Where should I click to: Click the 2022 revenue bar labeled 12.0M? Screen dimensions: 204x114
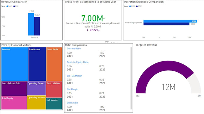(x=31, y=24)
